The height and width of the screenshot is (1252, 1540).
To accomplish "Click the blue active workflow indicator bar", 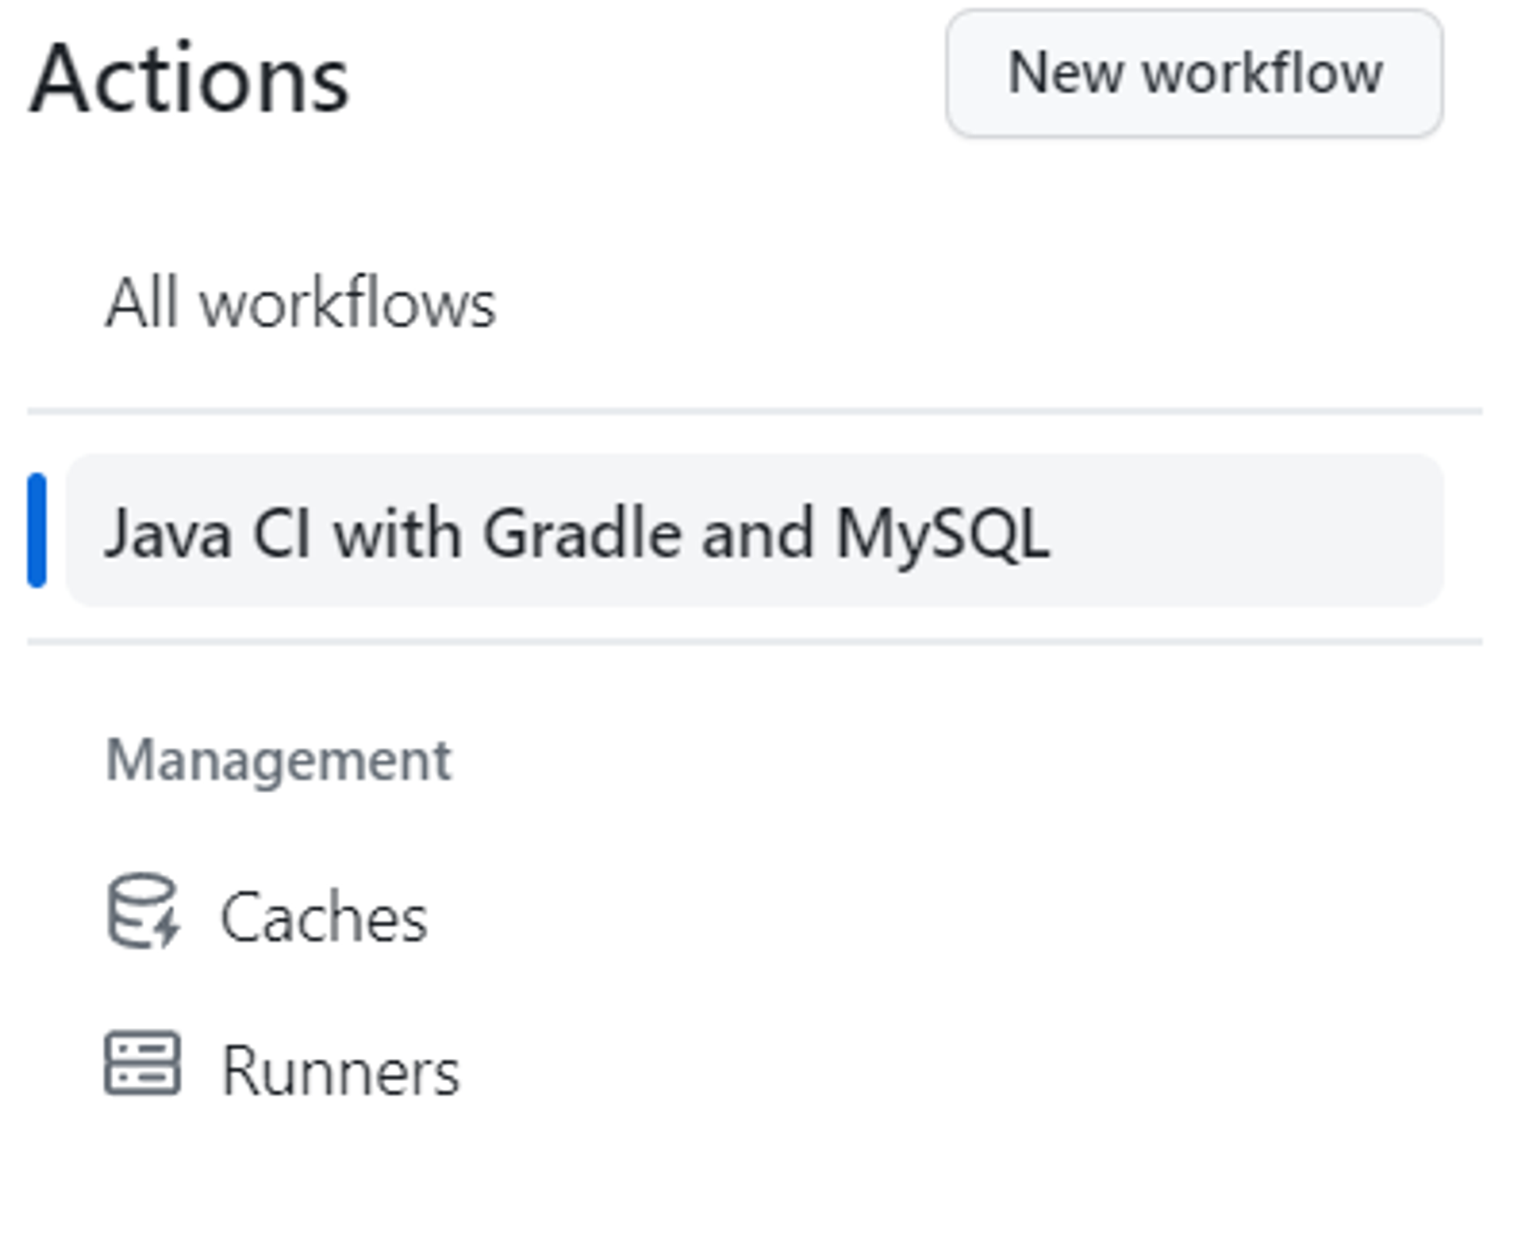I will tap(37, 531).
